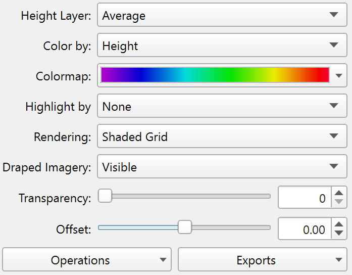Decrease Offset with the down arrow
Screen dimensions: 352x275
(339, 234)
